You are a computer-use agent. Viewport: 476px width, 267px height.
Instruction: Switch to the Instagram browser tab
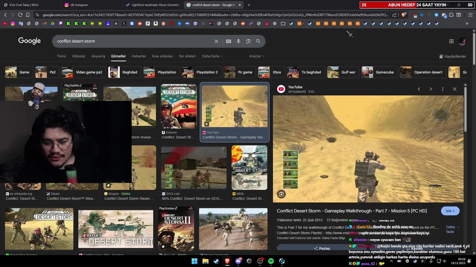point(91,5)
